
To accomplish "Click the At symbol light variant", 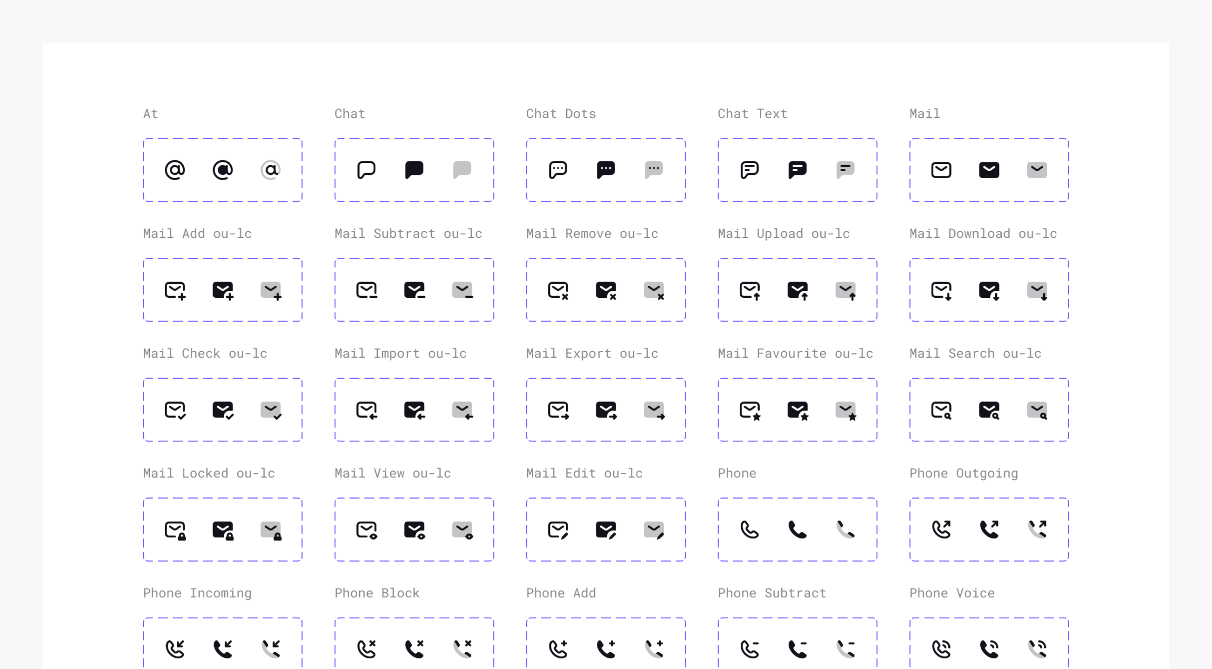I will [270, 170].
